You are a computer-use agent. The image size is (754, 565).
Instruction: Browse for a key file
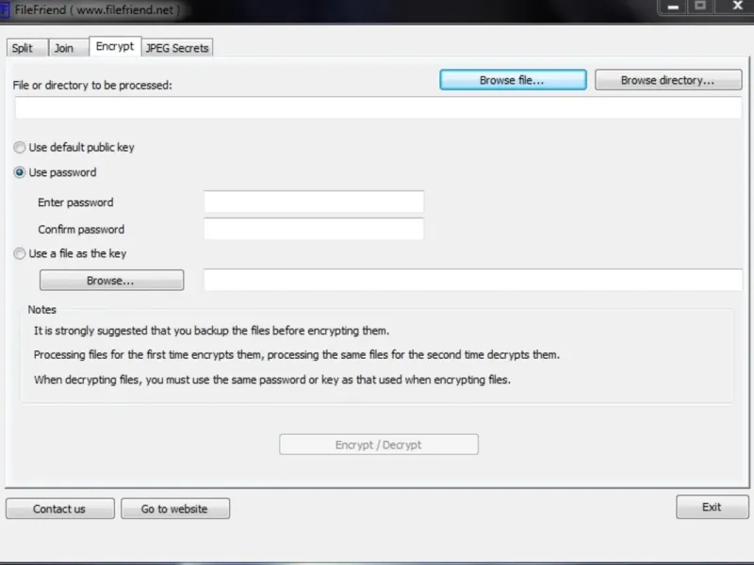point(111,280)
